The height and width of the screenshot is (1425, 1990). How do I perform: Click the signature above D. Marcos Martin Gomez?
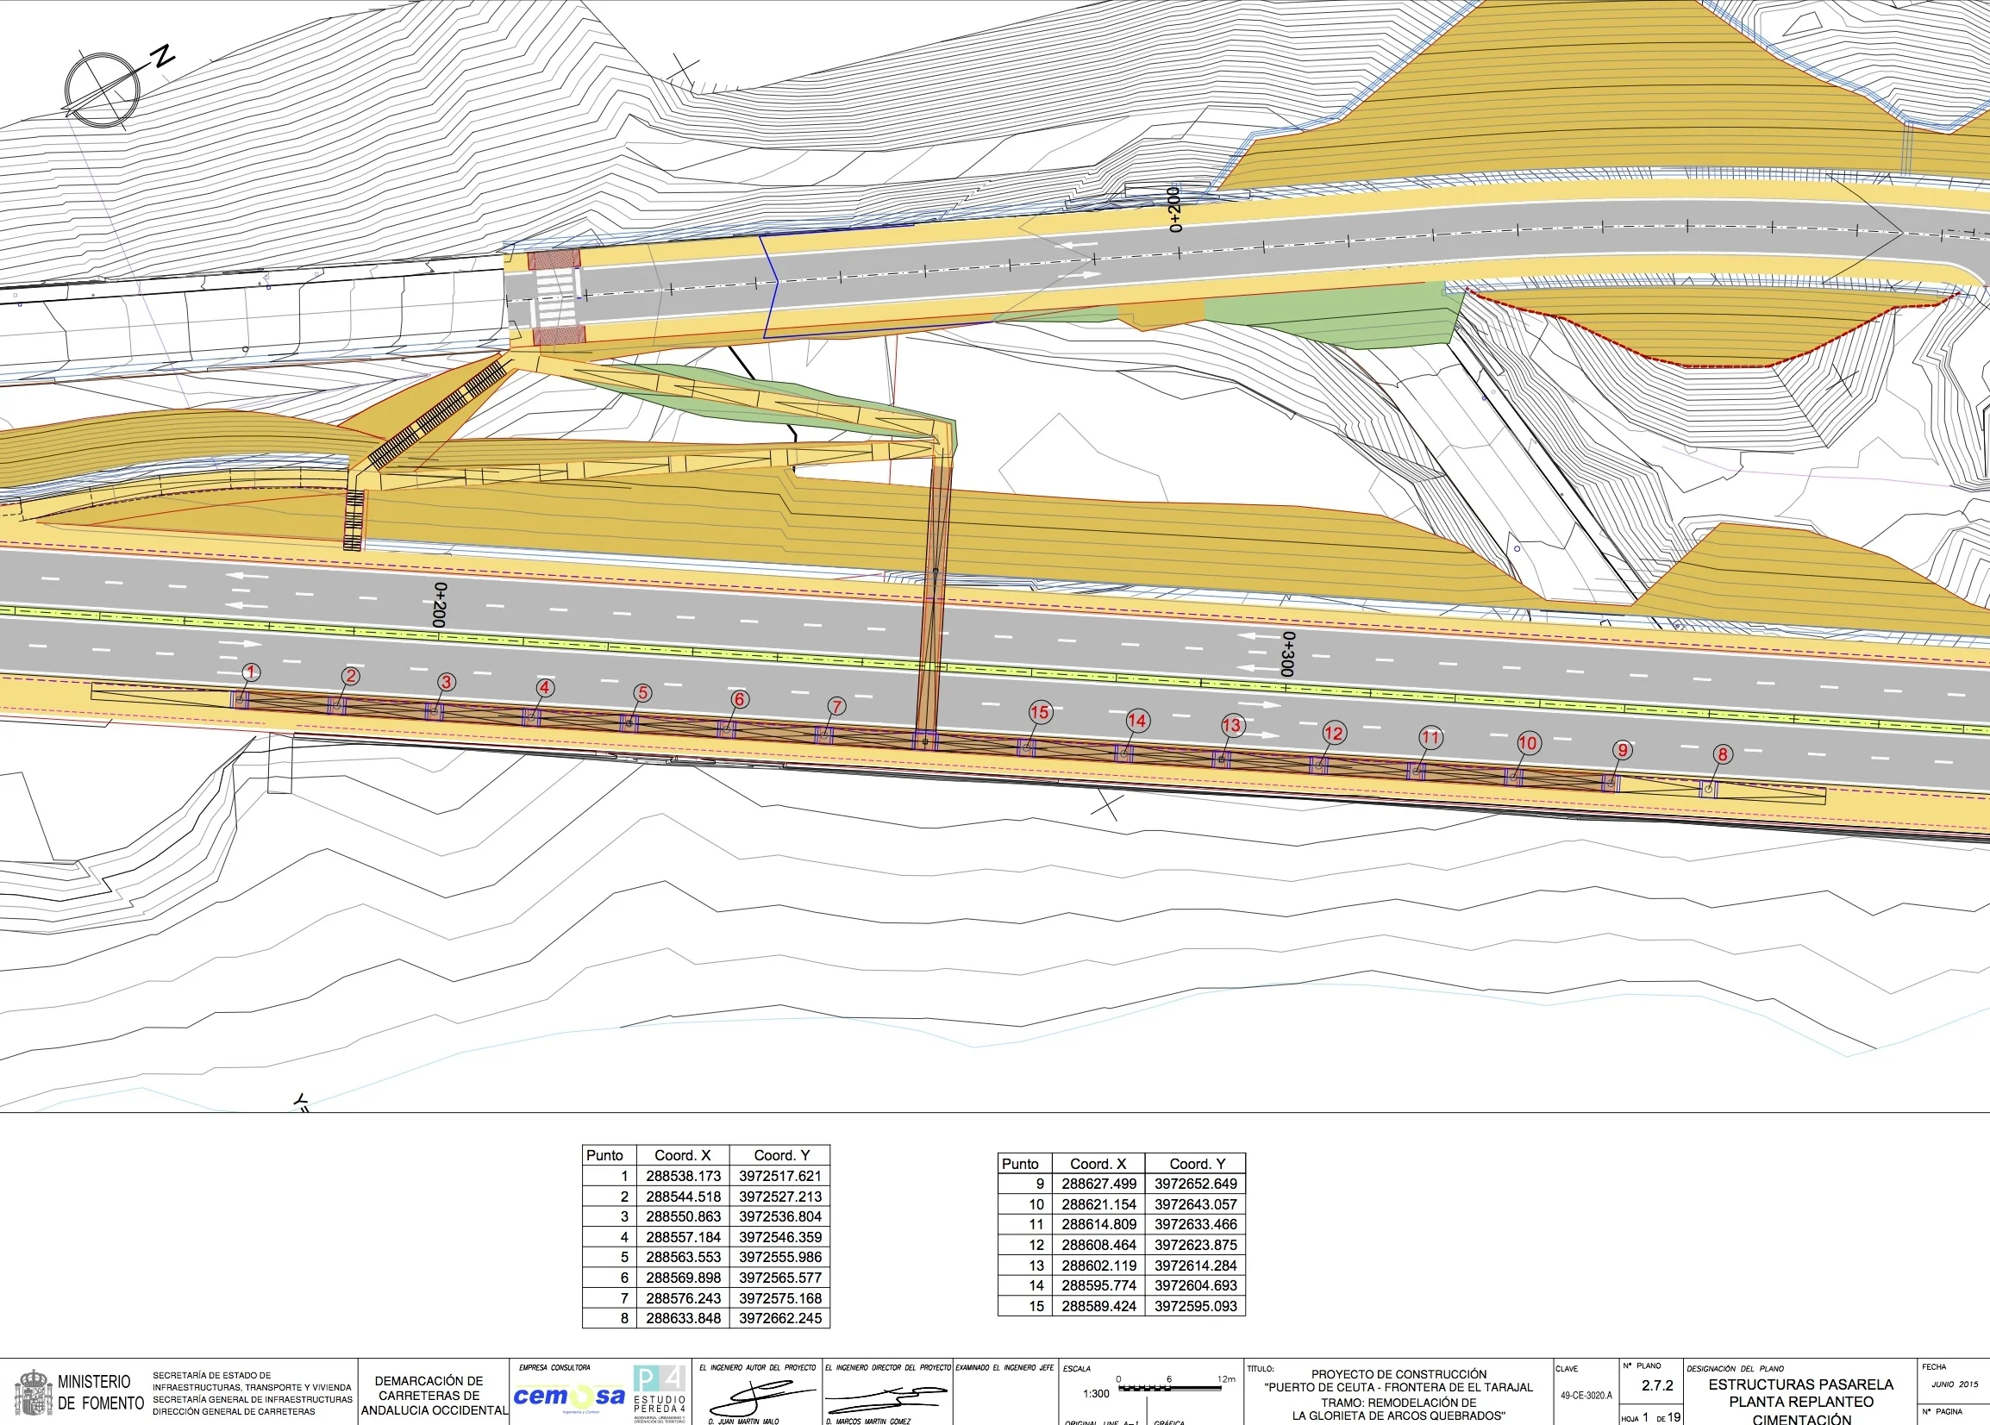click(886, 1397)
